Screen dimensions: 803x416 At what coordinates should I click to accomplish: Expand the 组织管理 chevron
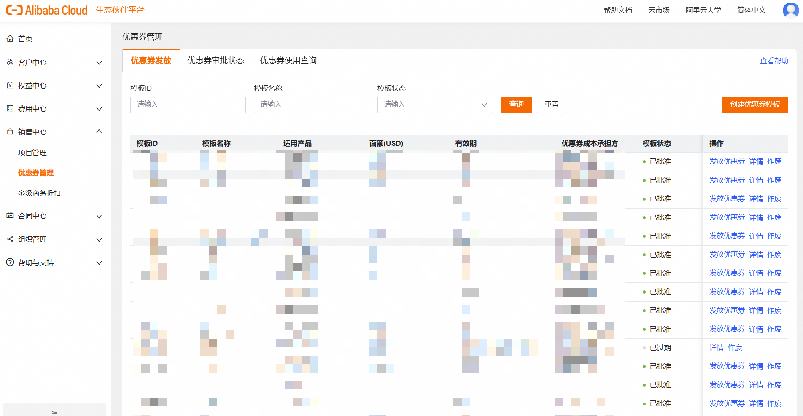99,239
